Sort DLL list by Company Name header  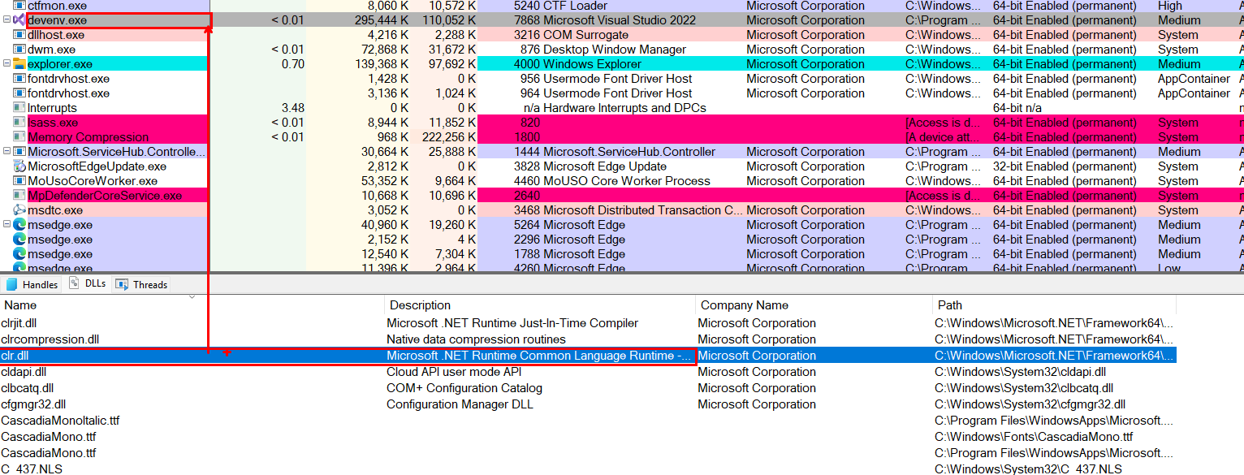click(x=744, y=305)
